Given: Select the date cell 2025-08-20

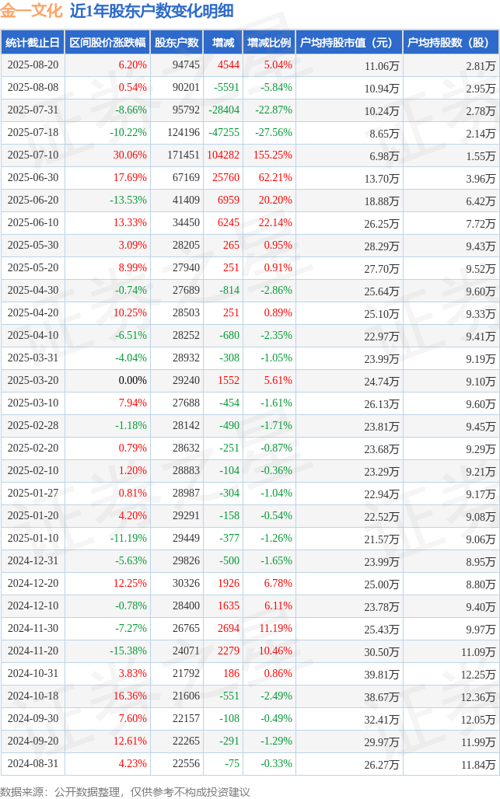Looking at the screenshot, I should 33,65.
